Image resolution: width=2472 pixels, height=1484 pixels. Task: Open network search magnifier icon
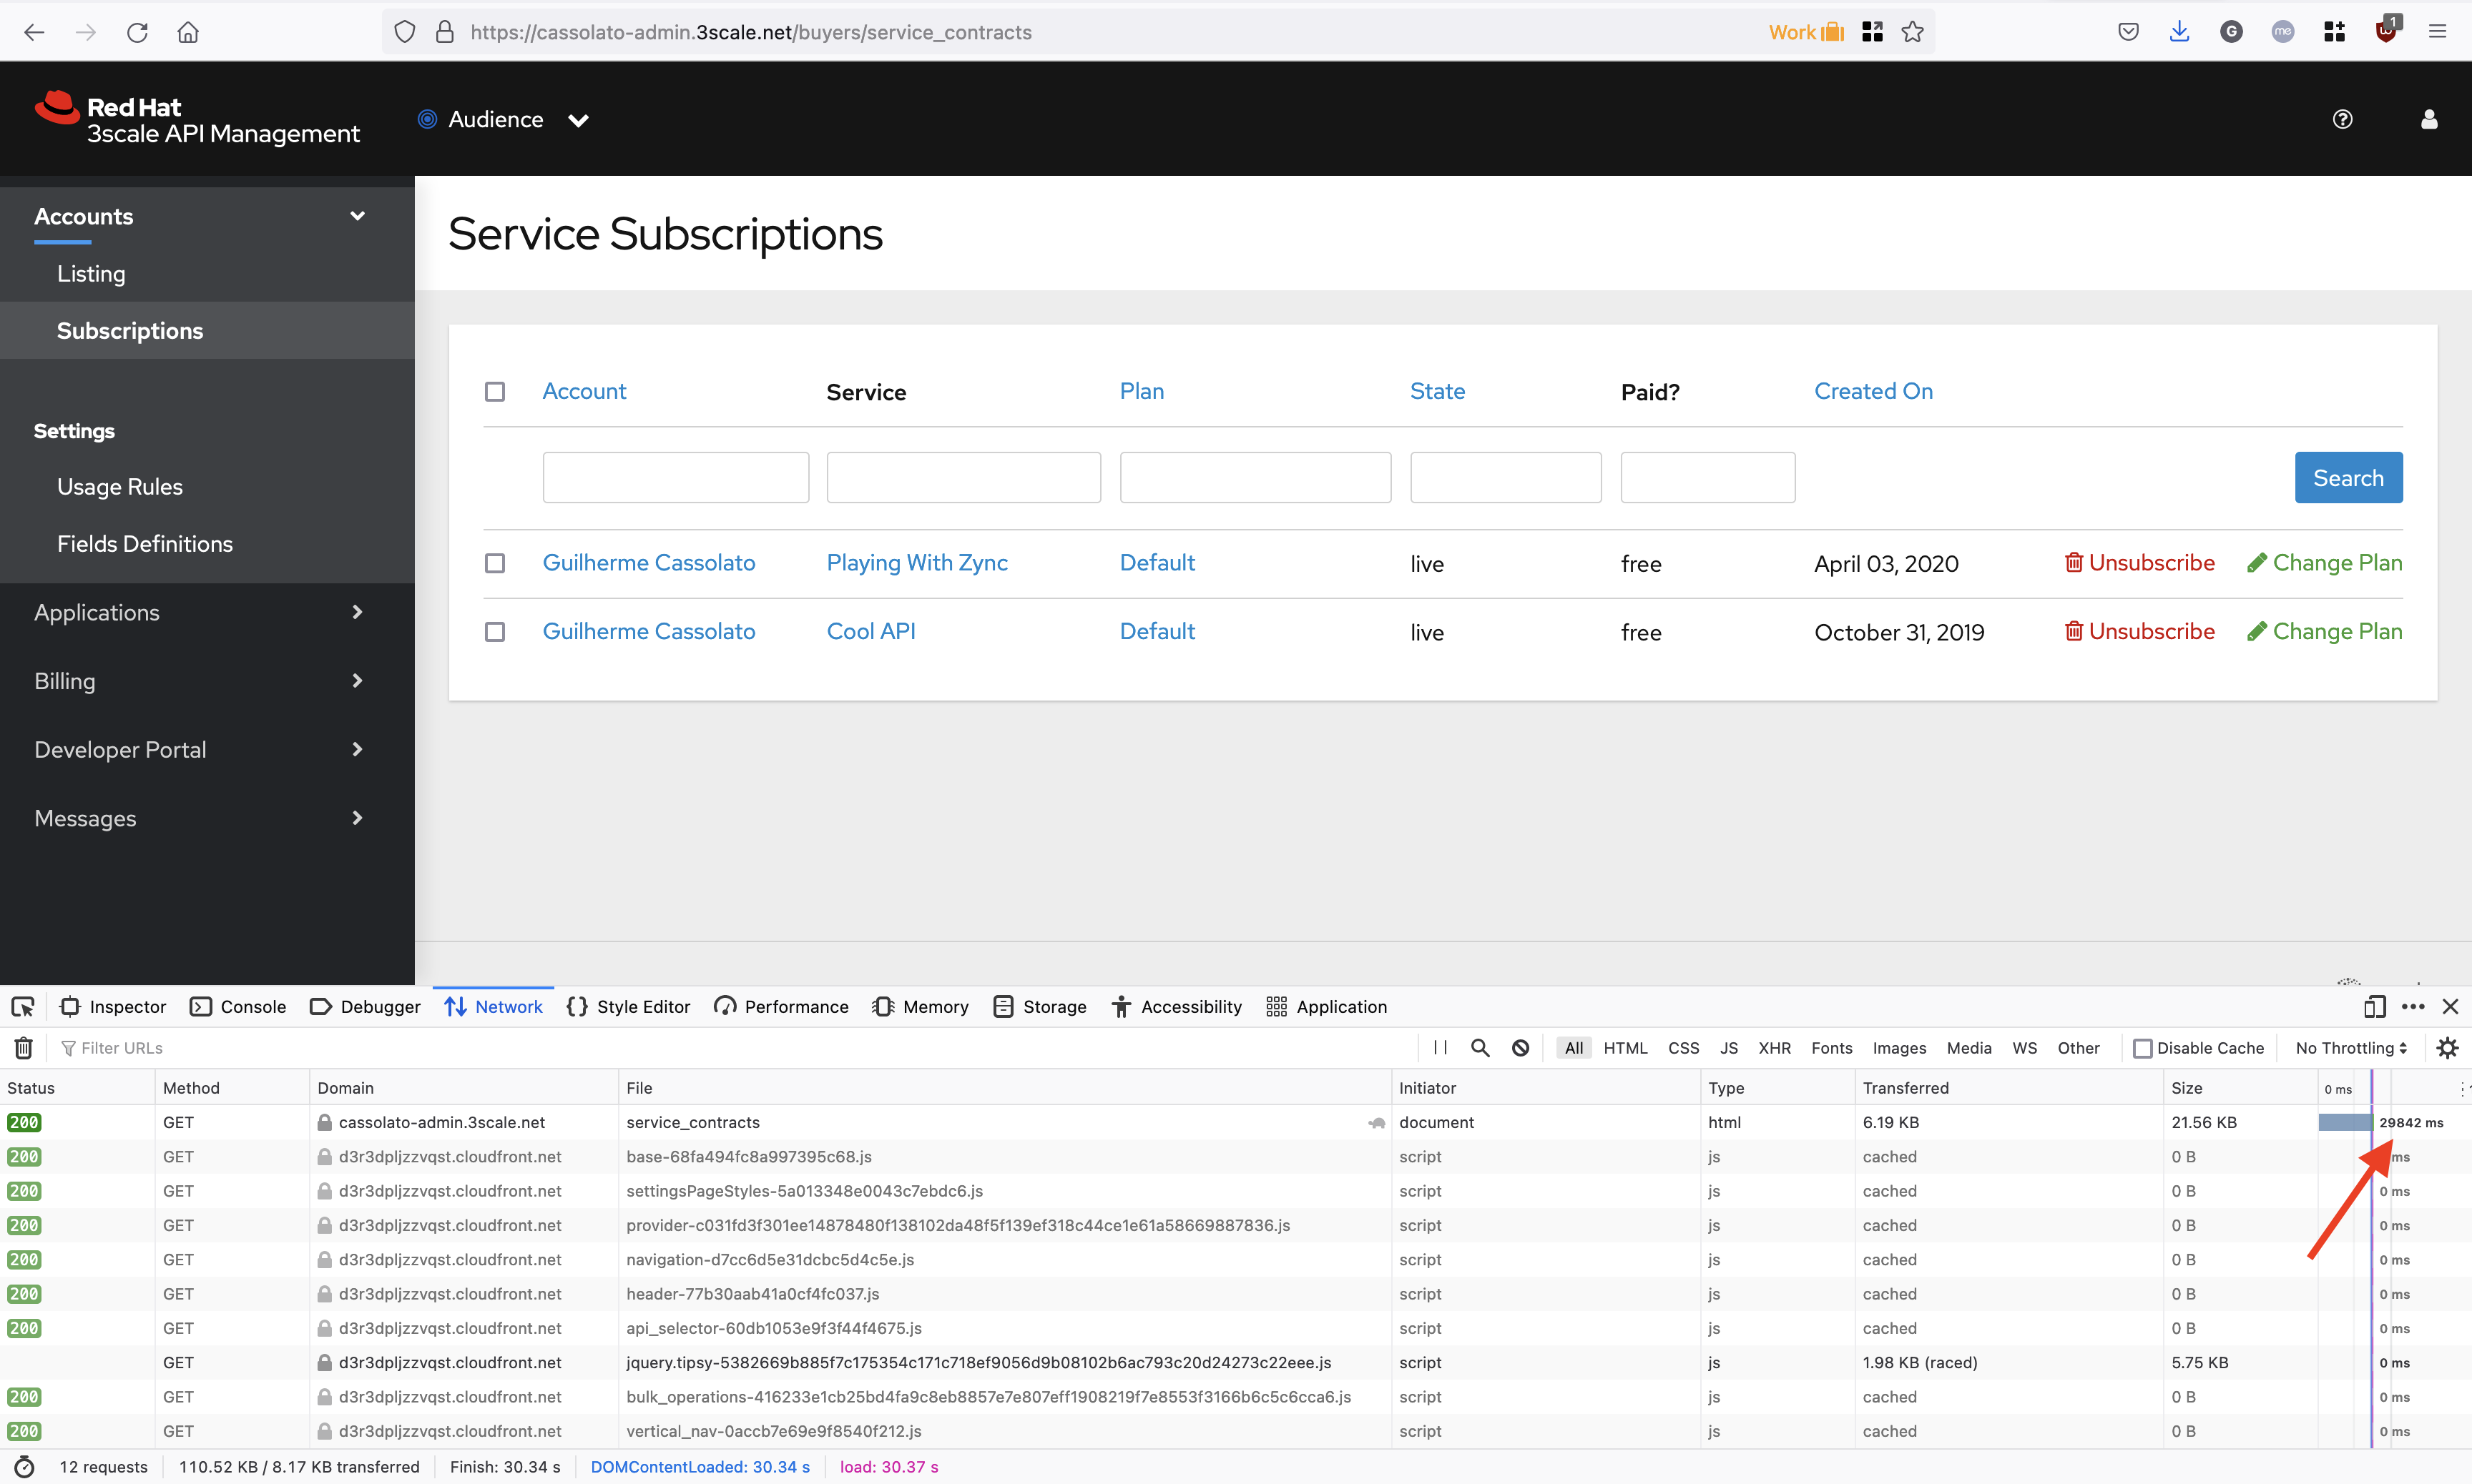(x=1481, y=1048)
